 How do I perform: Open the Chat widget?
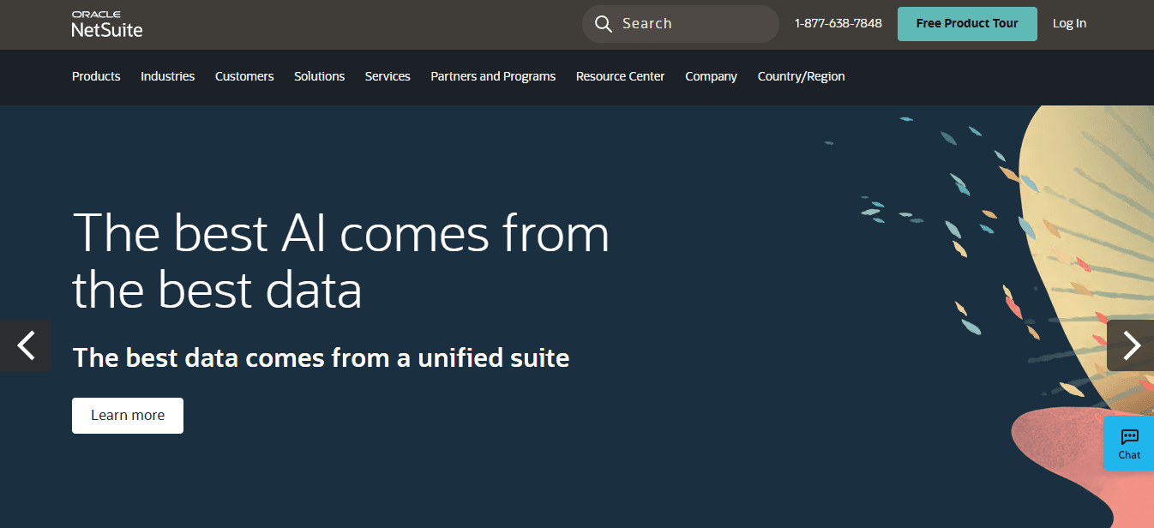pyautogui.click(x=1128, y=443)
